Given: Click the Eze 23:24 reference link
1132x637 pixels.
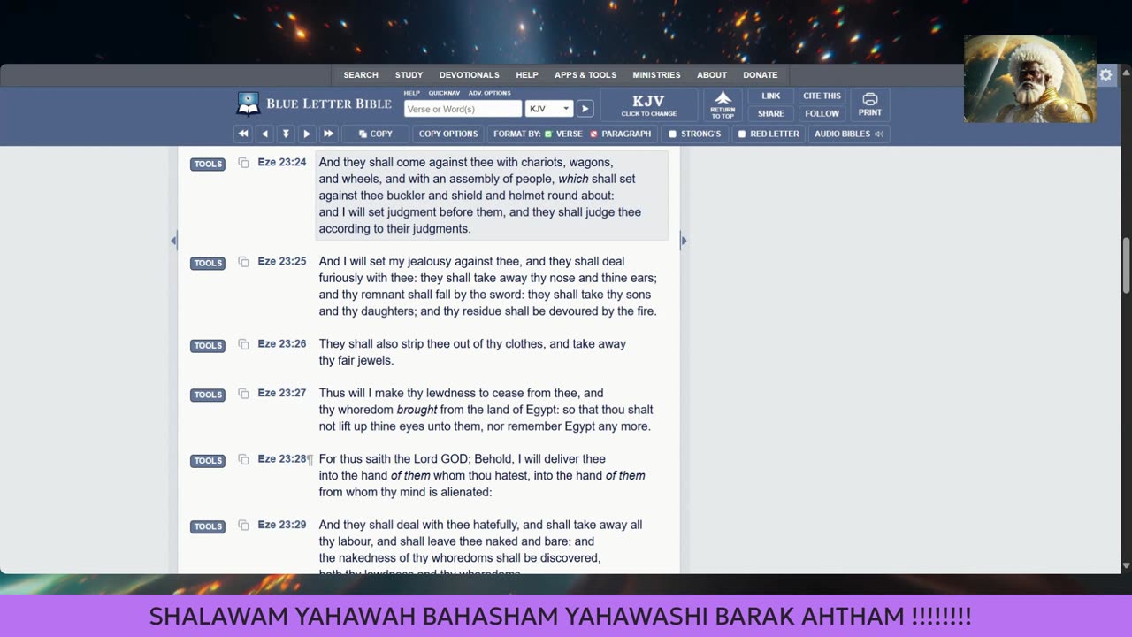Looking at the screenshot, I should (282, 163).
